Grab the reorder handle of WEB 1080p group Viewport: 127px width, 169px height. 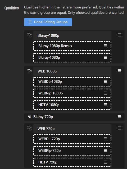pos(119,71)
